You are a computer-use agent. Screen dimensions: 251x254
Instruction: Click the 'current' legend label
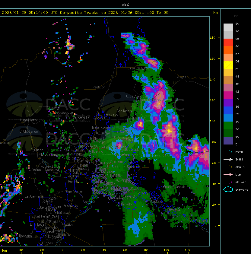click(x=242, y=190)
